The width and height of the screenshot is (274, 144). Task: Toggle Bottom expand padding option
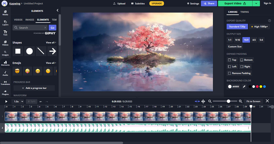click(246, 60)
